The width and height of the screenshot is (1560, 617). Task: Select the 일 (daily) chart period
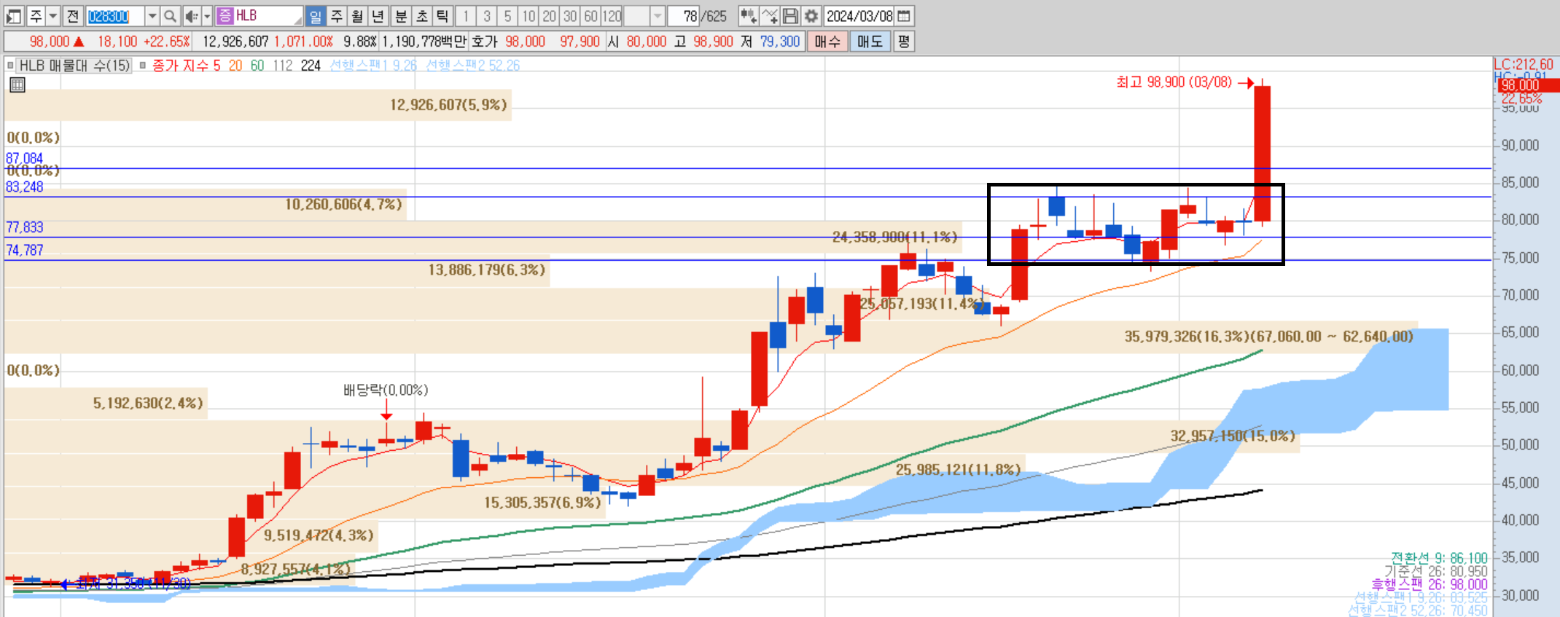click(x=315, y=16)
